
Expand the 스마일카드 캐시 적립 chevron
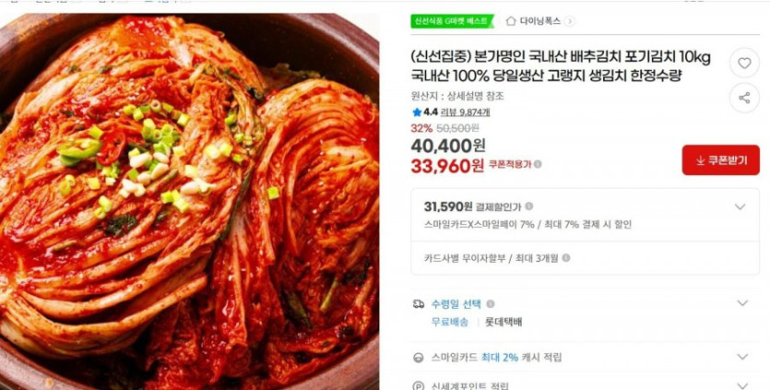tap(742, 357)
